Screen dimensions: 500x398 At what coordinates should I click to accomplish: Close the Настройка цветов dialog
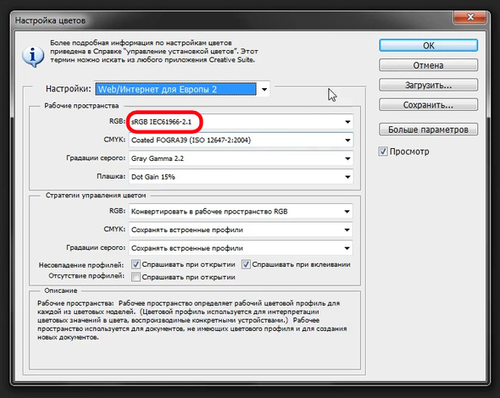470,17
